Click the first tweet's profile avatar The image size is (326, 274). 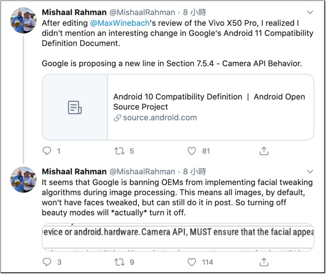[23, 20]
